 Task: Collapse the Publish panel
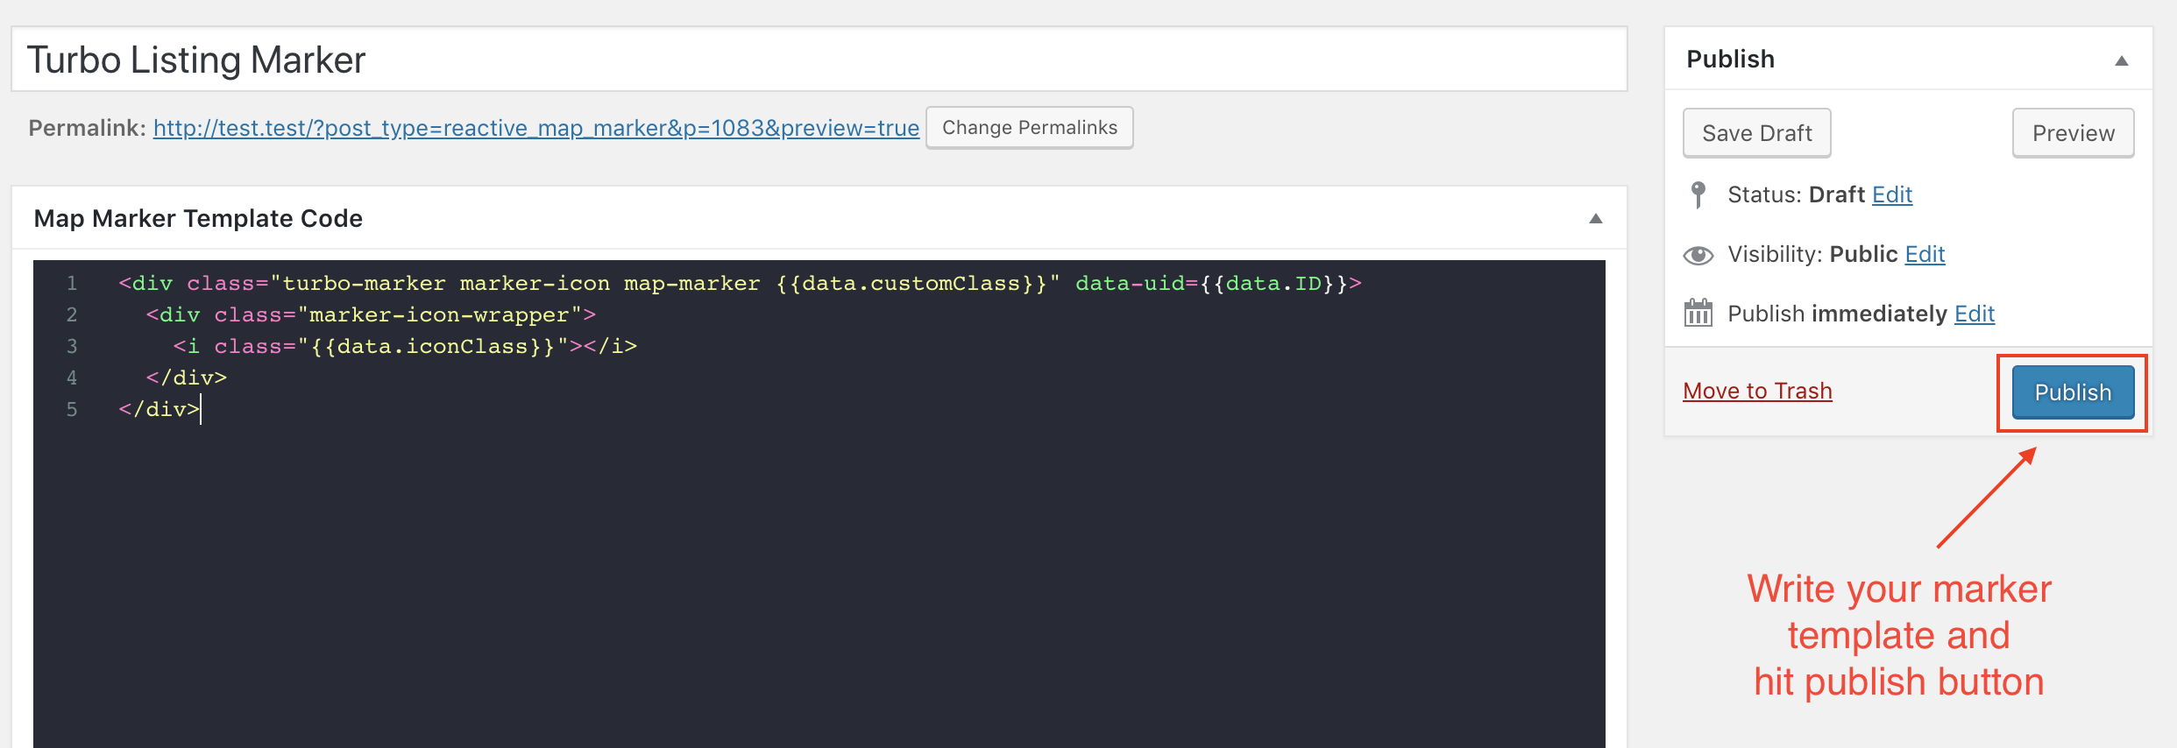click(2121, 60)
